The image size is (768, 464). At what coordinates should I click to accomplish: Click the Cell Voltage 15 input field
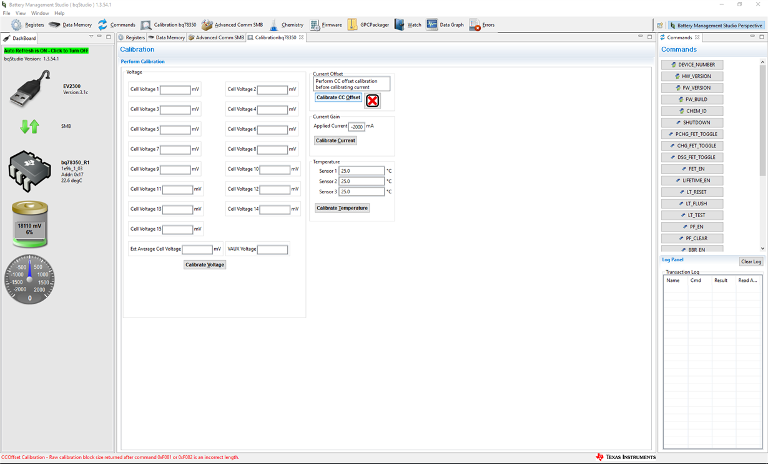pos(178,230)
